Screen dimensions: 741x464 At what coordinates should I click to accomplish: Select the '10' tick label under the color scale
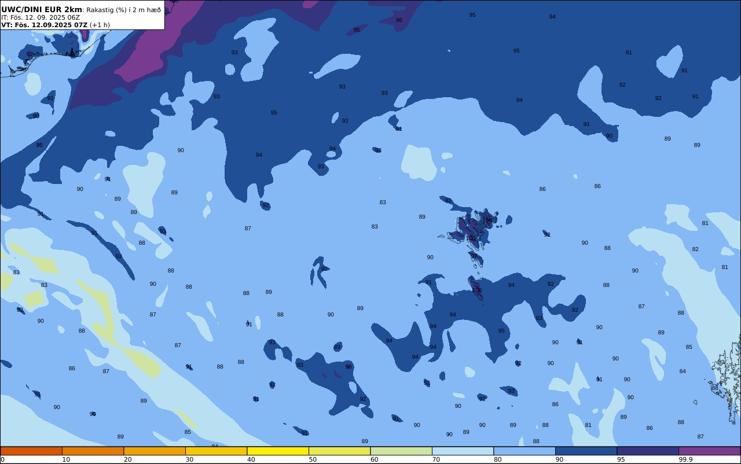click(66, 459)
